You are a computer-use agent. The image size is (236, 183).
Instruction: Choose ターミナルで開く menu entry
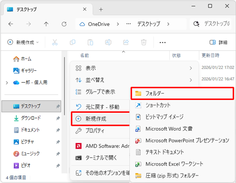(101, 158)
